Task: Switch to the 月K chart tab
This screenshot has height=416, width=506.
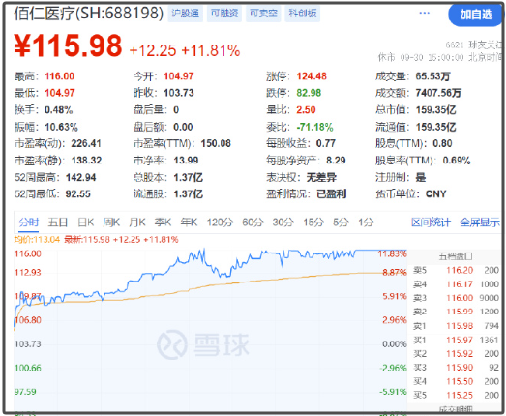Action: pos(137,223)
